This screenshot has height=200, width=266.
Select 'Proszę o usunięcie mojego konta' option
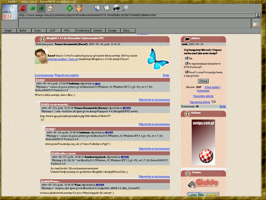[x=186, y=72]
